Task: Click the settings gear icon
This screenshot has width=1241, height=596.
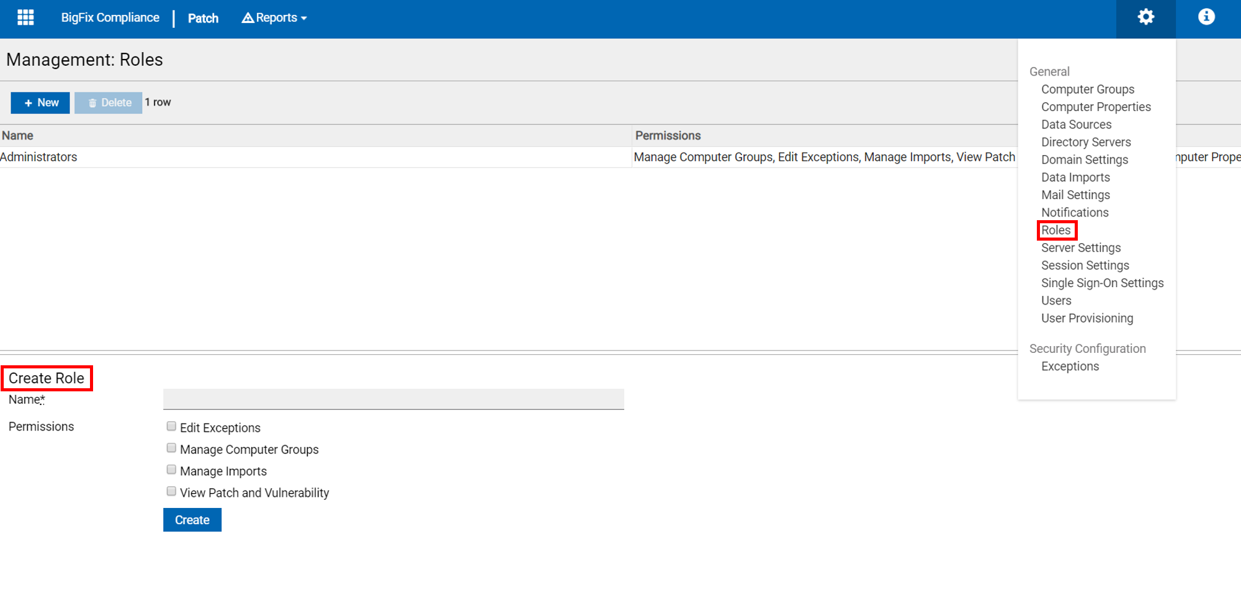Action: (1145, 17)
